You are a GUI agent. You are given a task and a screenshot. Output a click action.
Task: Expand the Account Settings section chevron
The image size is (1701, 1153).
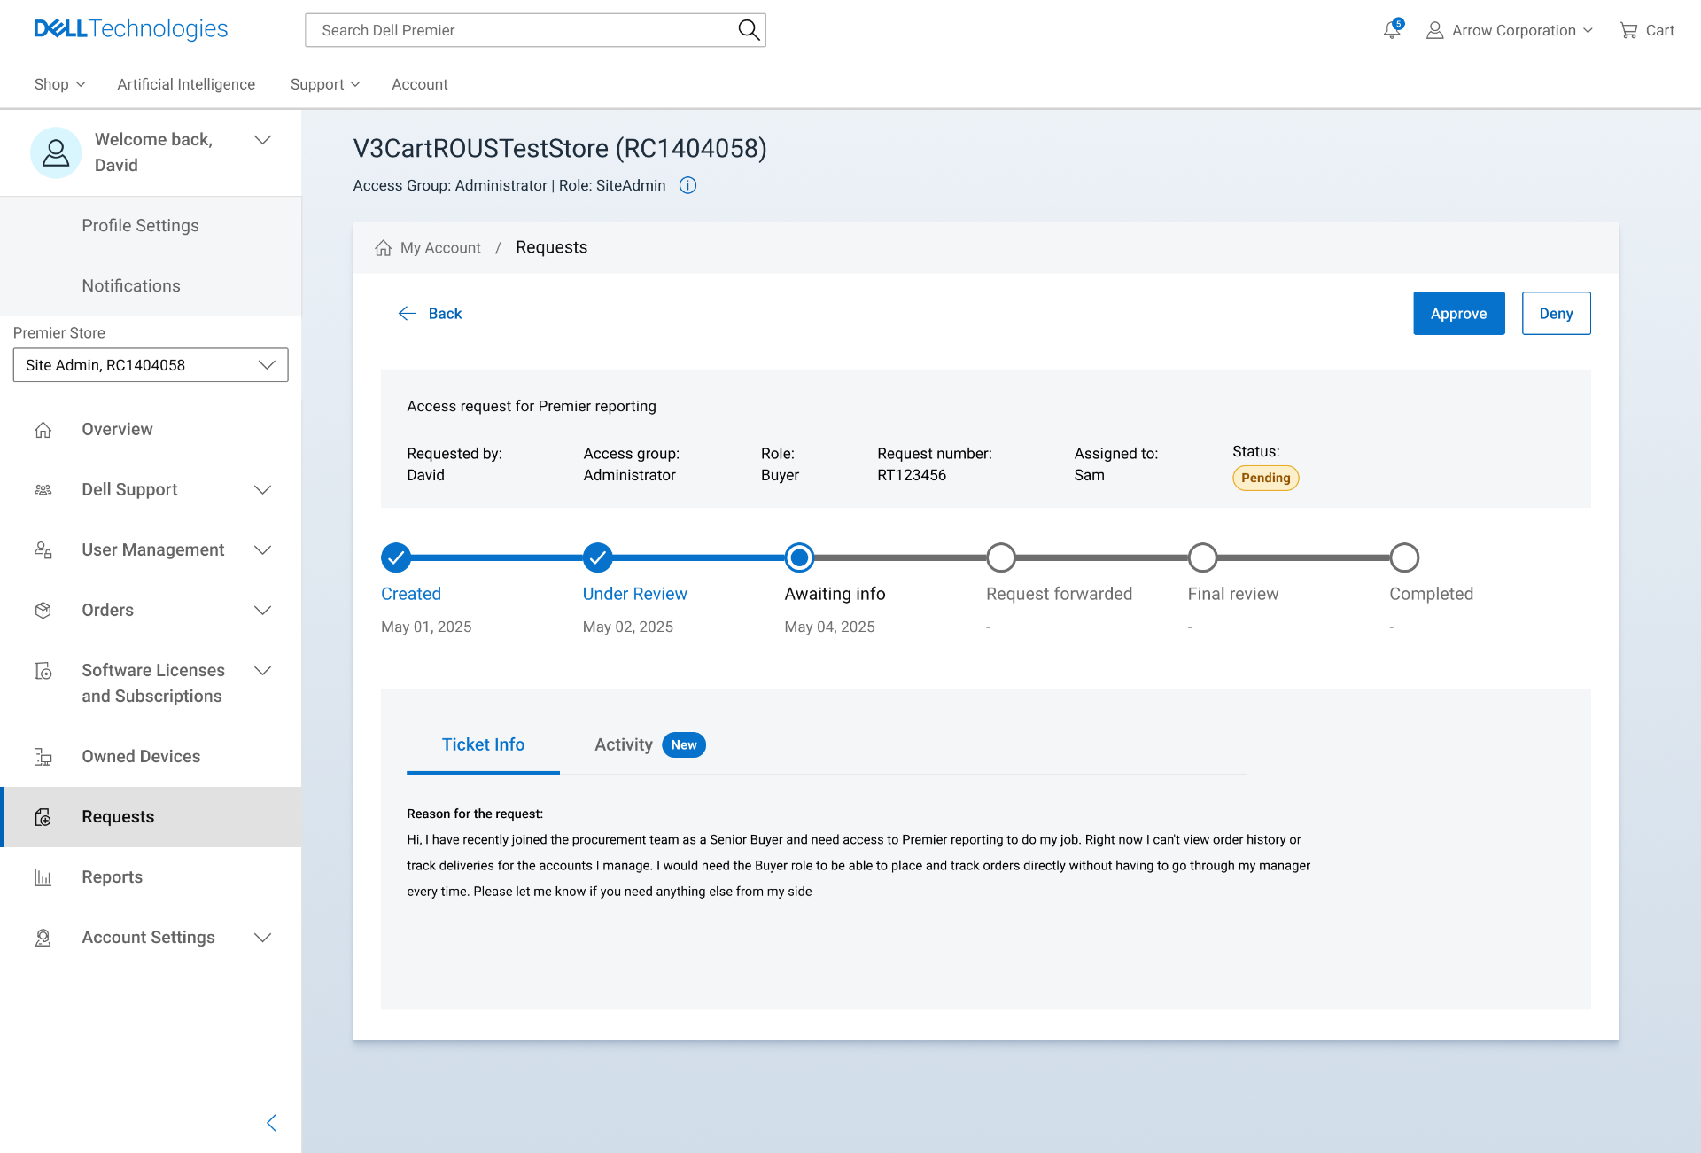point(262,938)
